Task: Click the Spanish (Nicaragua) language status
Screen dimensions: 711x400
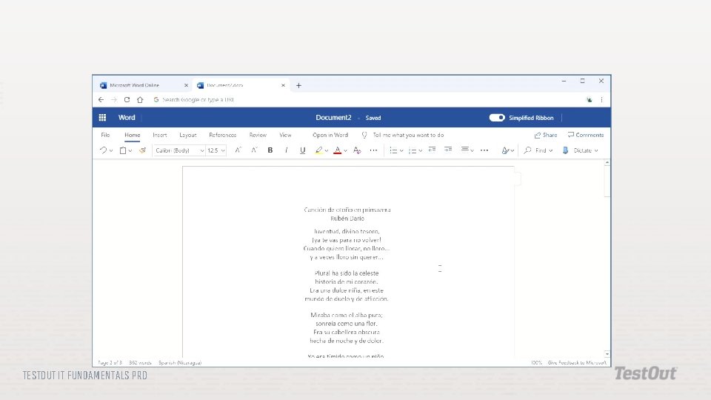Action: 180,362
